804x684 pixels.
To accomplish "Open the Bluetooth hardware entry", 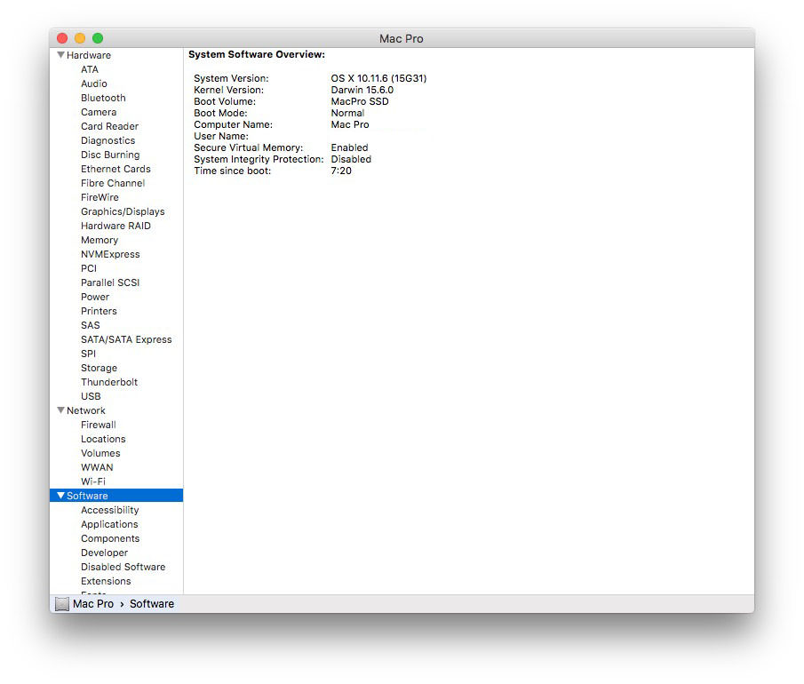I will pos(103,98).
